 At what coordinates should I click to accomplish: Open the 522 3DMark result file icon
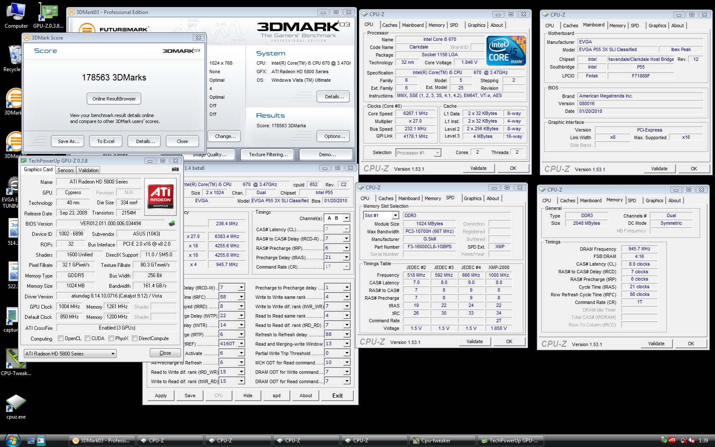tap(13, 275)
